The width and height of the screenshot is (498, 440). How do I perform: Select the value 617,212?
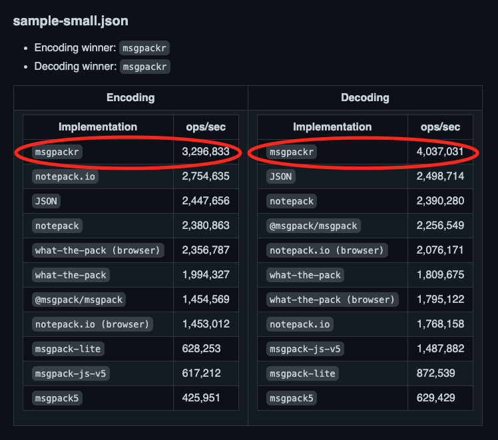(x=201, y=373)
